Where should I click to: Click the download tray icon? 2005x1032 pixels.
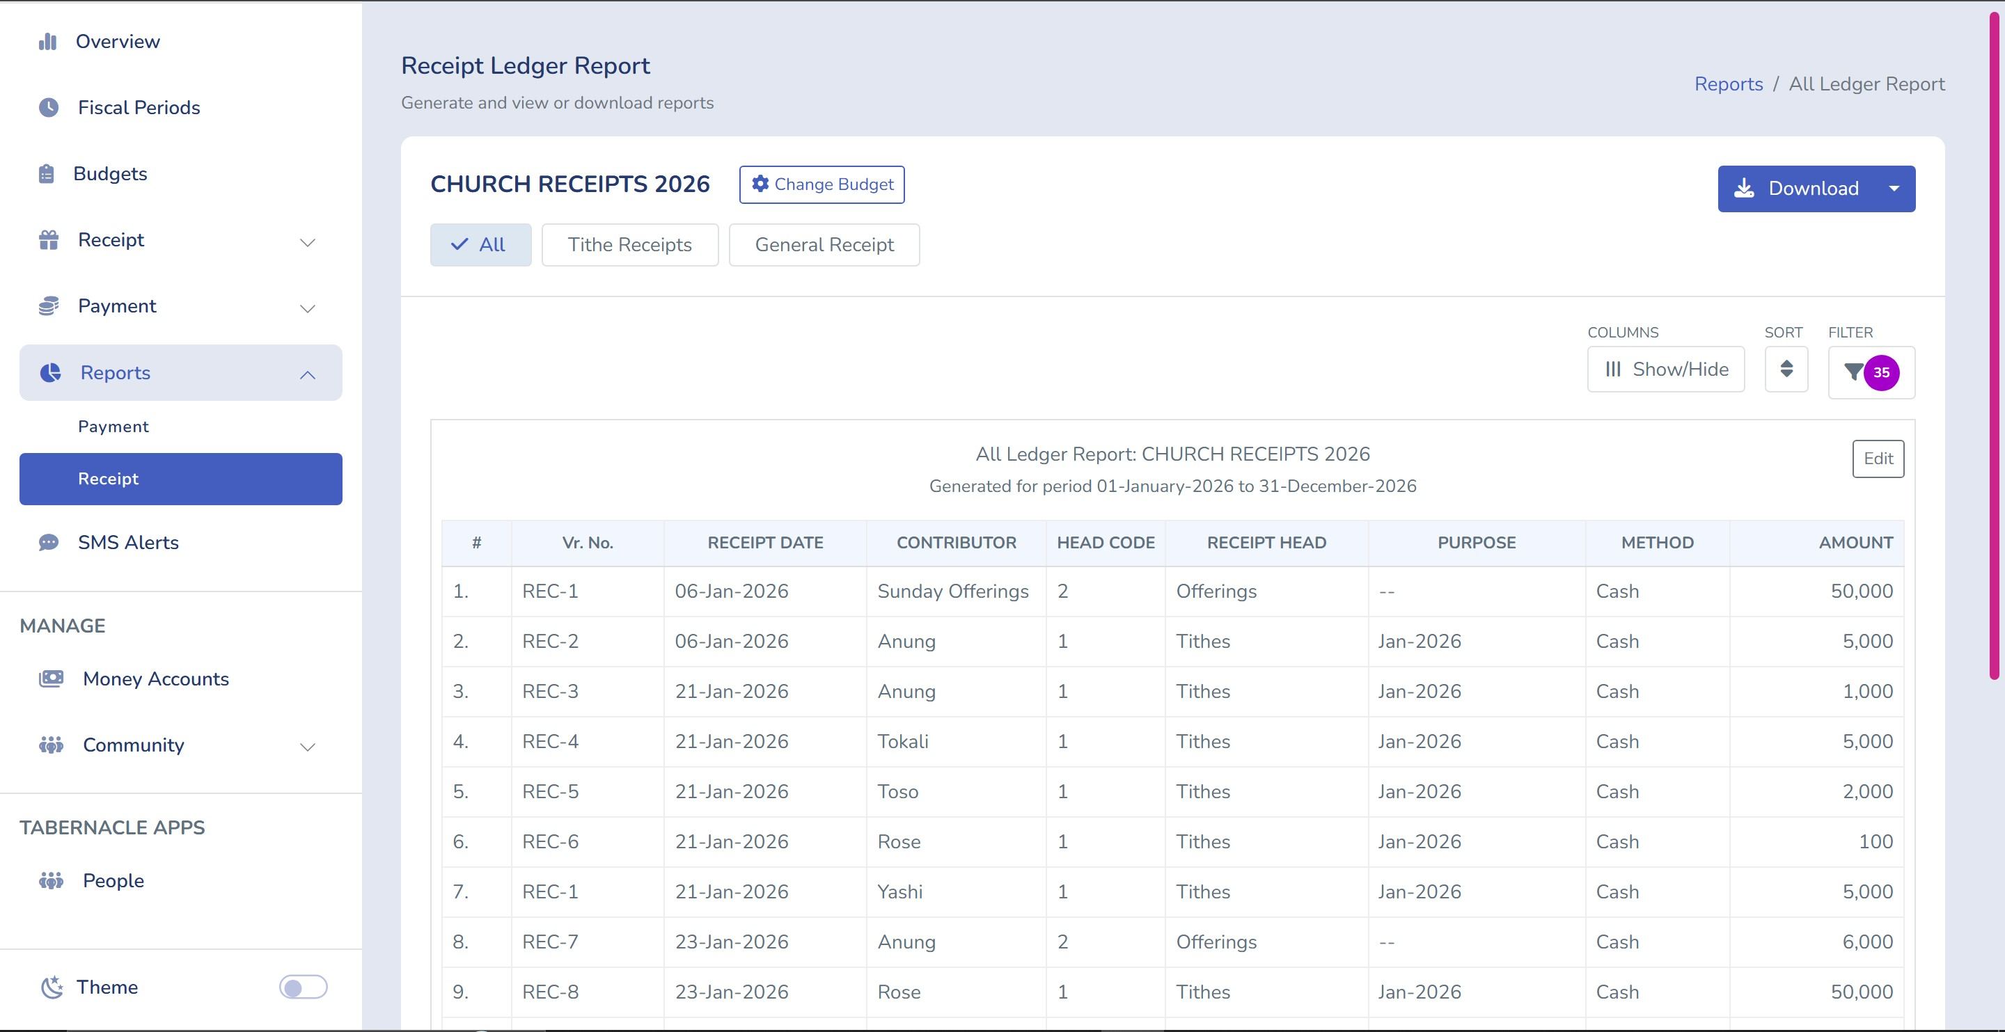click(1744, 189)
